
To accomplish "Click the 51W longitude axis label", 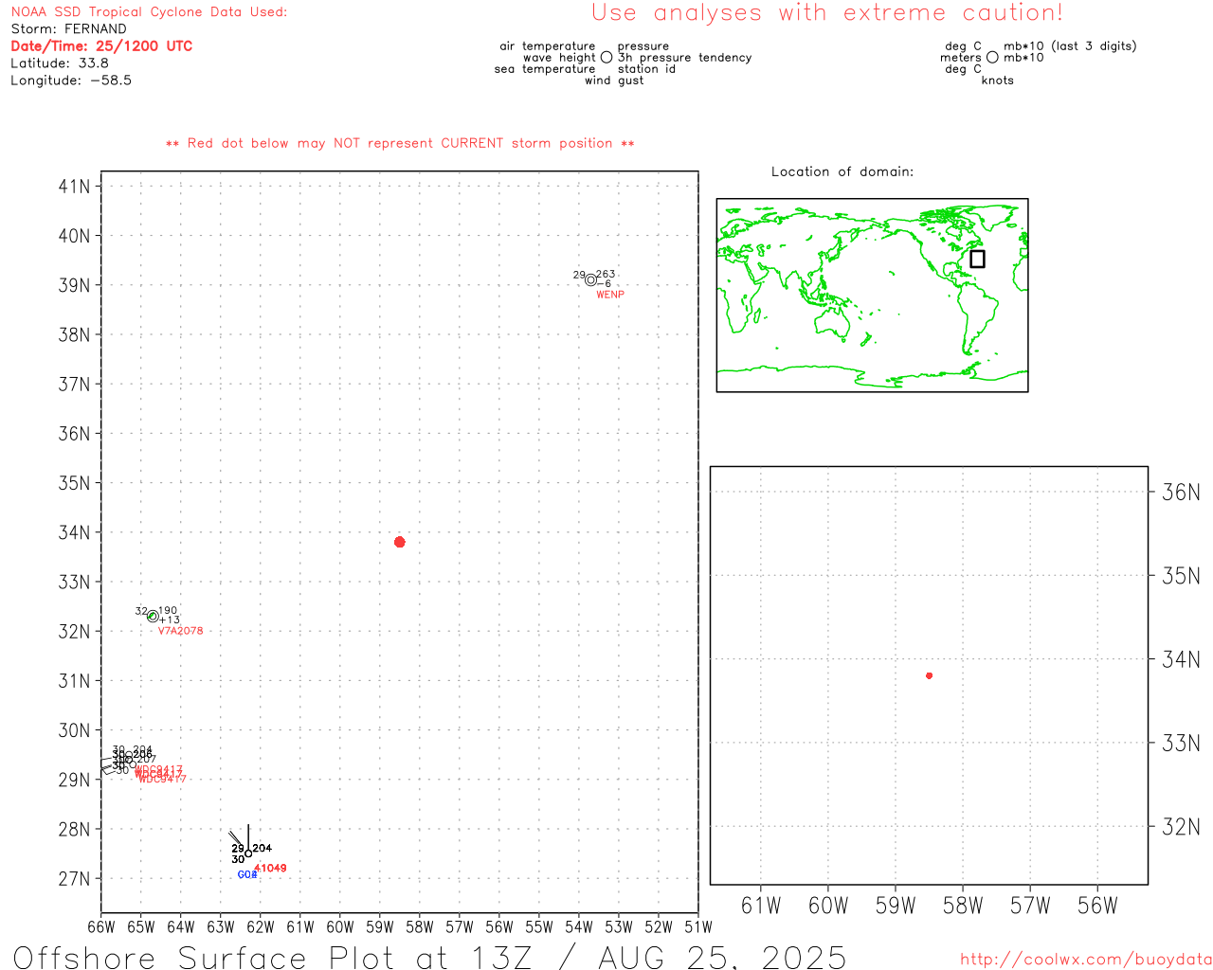I will click(698, 926).
